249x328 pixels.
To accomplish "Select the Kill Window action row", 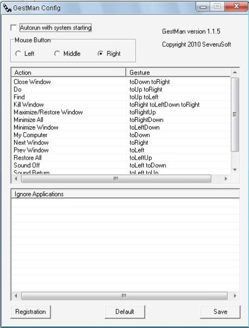I will click(121, 104).
